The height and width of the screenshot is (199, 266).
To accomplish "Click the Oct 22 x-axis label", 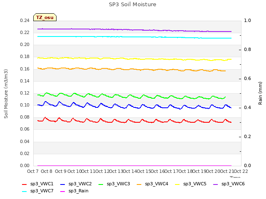I will (x=241, y=171).
